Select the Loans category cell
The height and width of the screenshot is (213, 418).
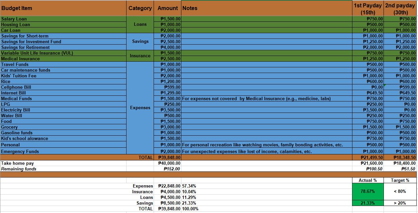pyautogui.click(x=140, y=24)
